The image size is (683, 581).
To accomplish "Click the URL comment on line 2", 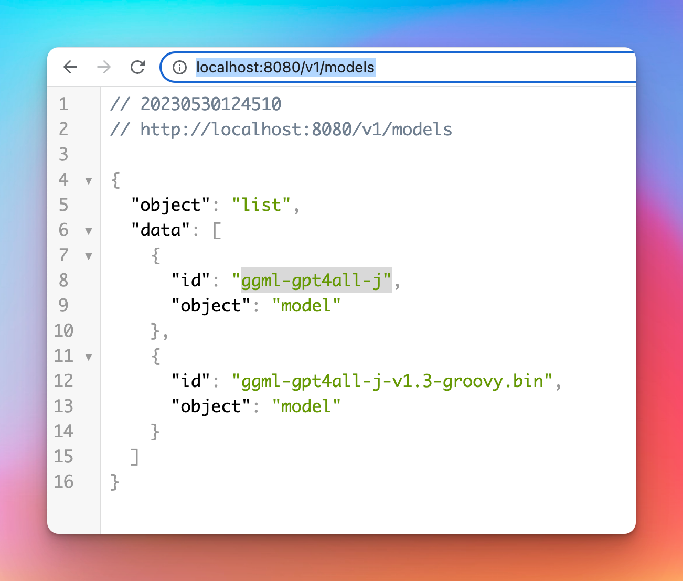I will pyautogui.click(x=281, y=129).
